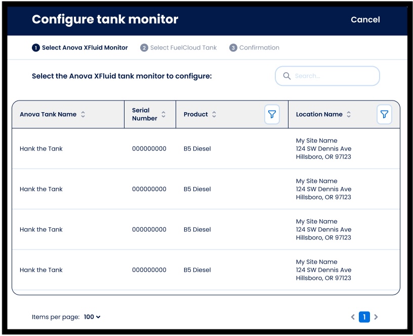Select step 1 Select Anova XFluid Monitor

point(80,47)
